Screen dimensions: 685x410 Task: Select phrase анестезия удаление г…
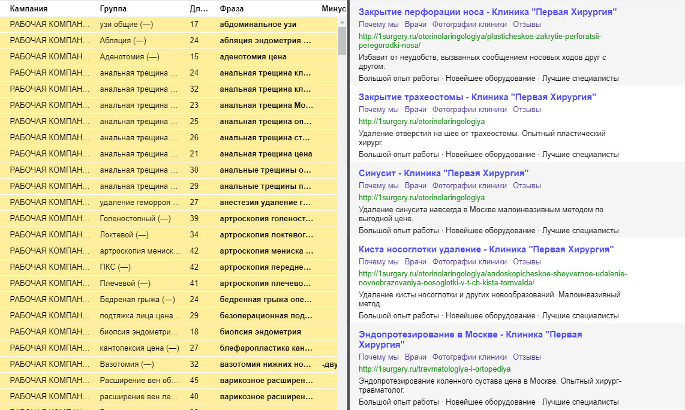coord(265,202)
